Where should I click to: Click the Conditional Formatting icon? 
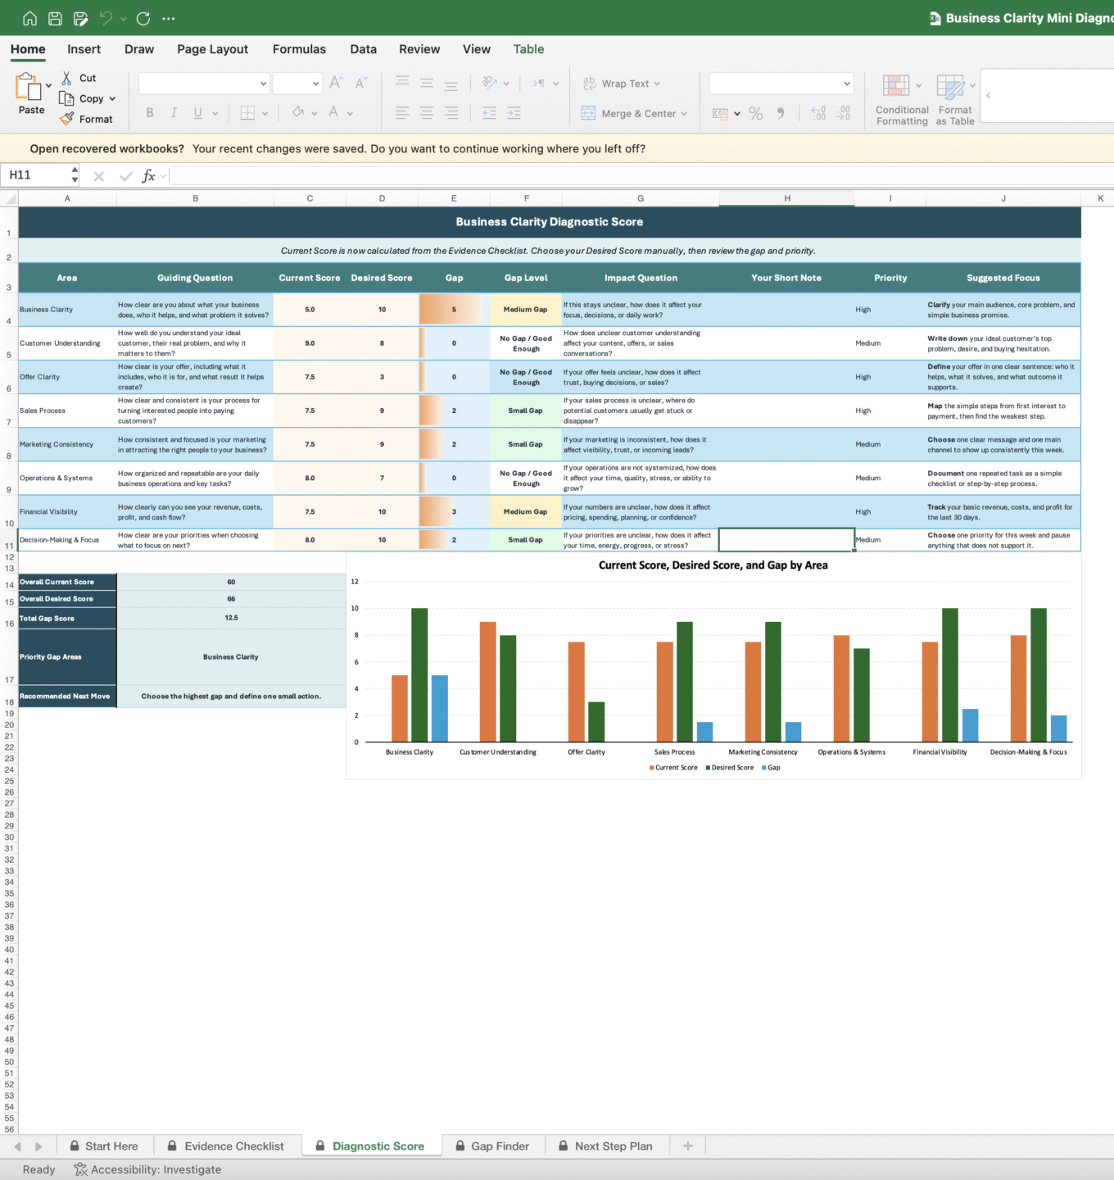pos(896,85)
